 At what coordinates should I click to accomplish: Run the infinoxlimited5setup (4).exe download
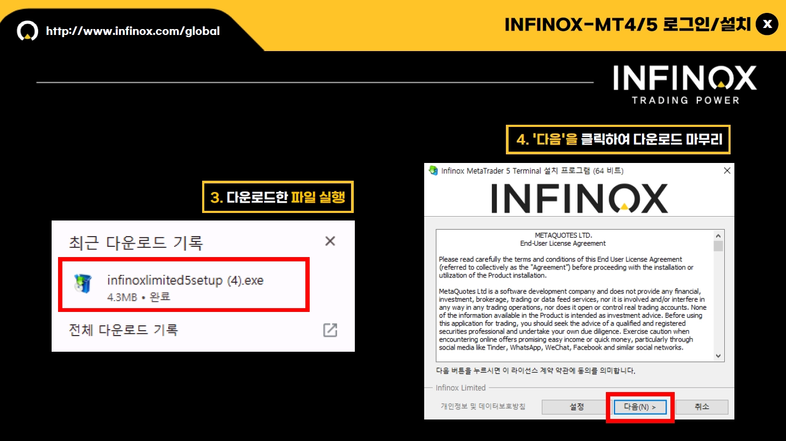click(x=183, y=285)
